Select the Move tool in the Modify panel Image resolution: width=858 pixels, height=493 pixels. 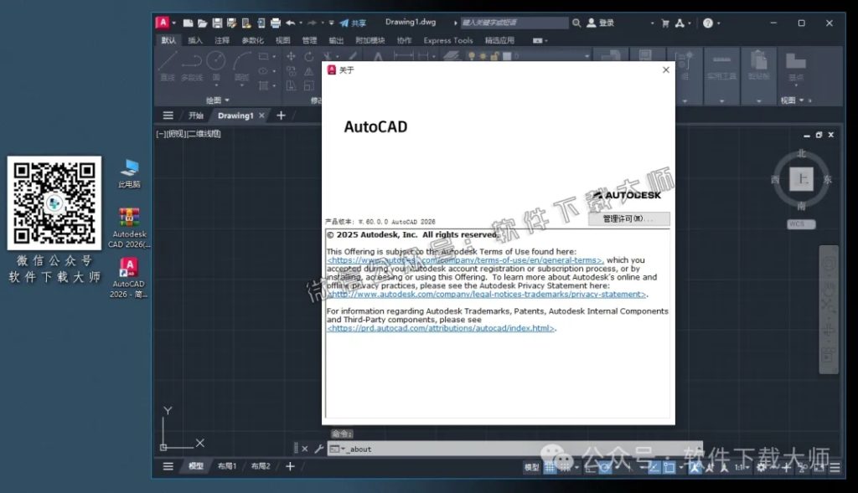291,56
